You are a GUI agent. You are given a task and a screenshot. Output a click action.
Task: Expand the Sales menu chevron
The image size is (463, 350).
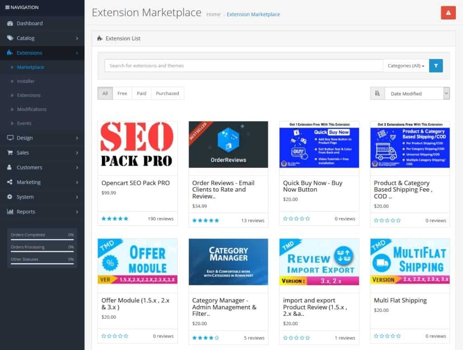coord(77,153)
